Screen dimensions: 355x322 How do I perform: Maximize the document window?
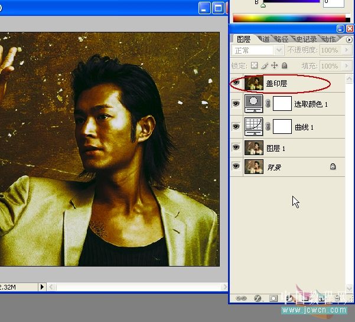(218, 8)
